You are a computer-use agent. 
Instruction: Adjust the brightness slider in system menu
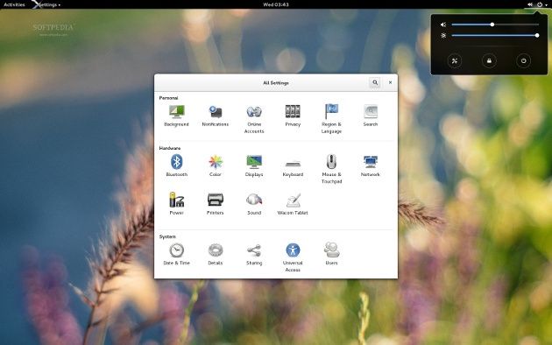[x=495, y=36]
